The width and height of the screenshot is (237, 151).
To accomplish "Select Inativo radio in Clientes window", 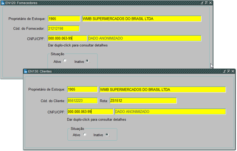I will click(x=107, y=134).
